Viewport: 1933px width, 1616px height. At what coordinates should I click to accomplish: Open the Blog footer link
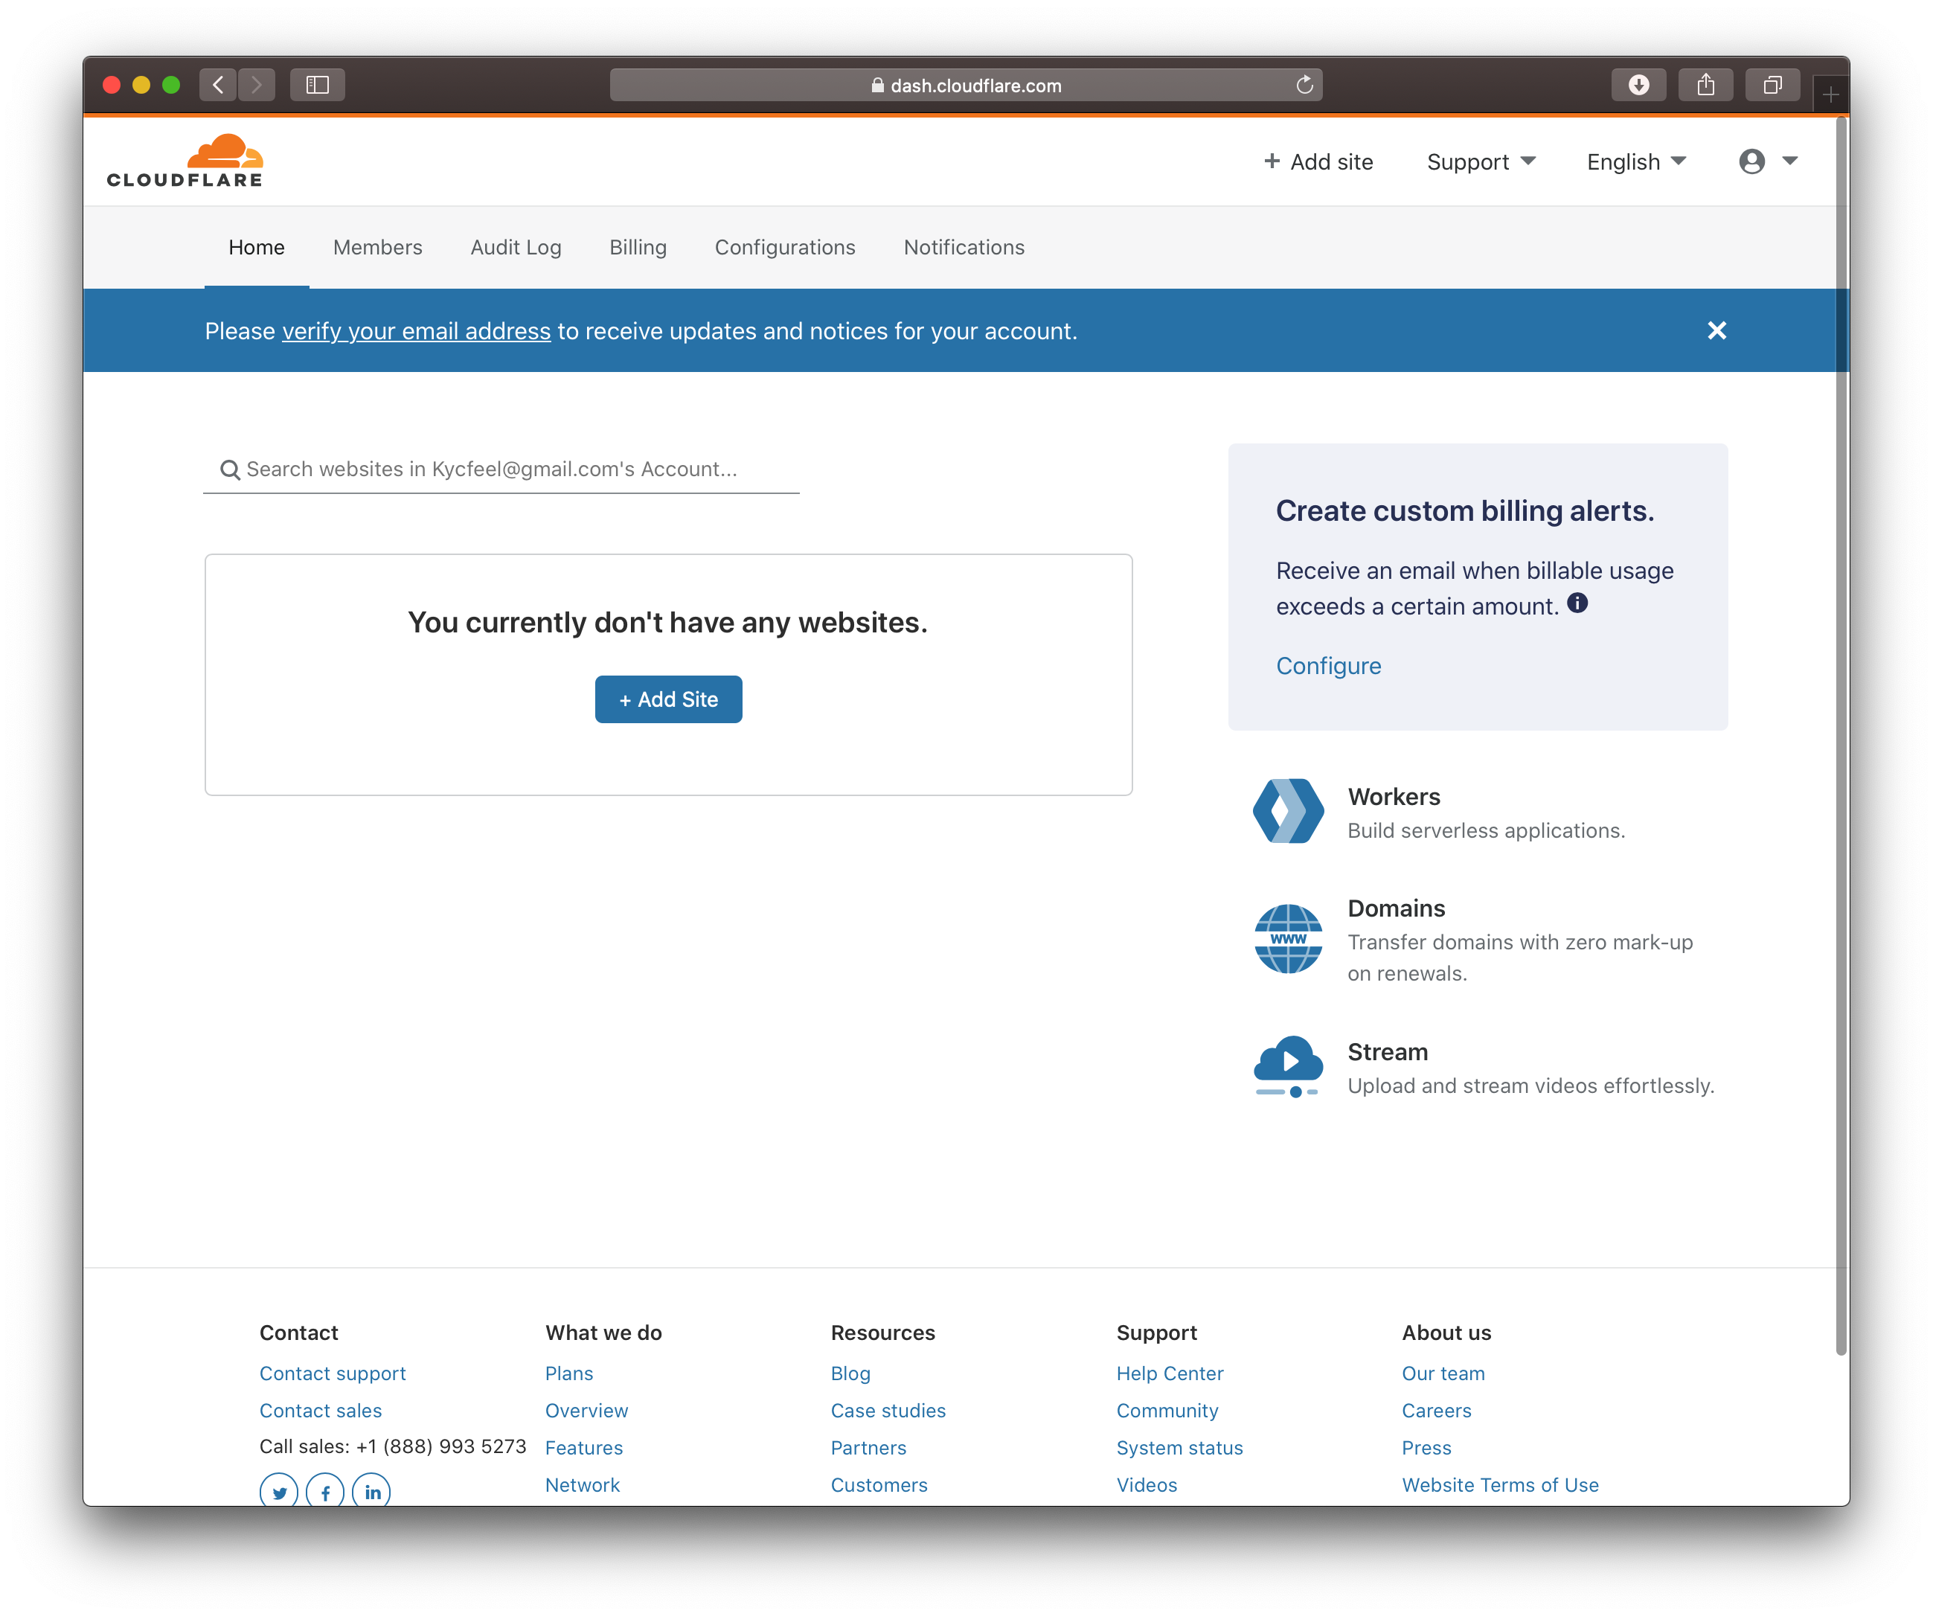[x=850, y=1373]
